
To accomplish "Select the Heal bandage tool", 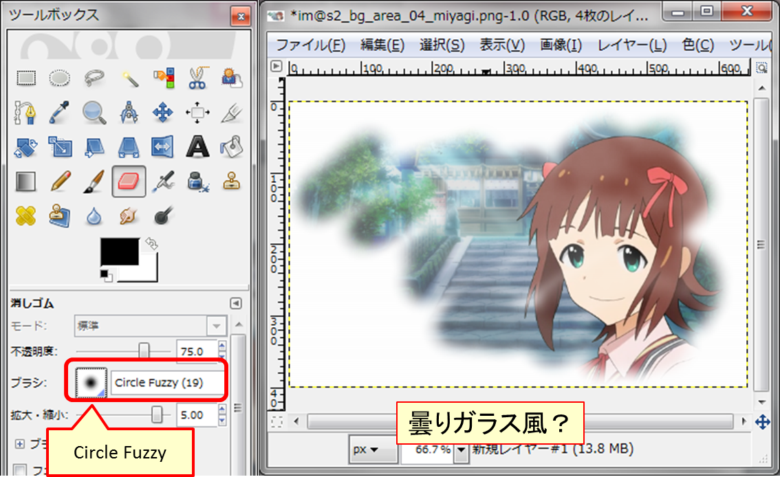I will [26, 216].
